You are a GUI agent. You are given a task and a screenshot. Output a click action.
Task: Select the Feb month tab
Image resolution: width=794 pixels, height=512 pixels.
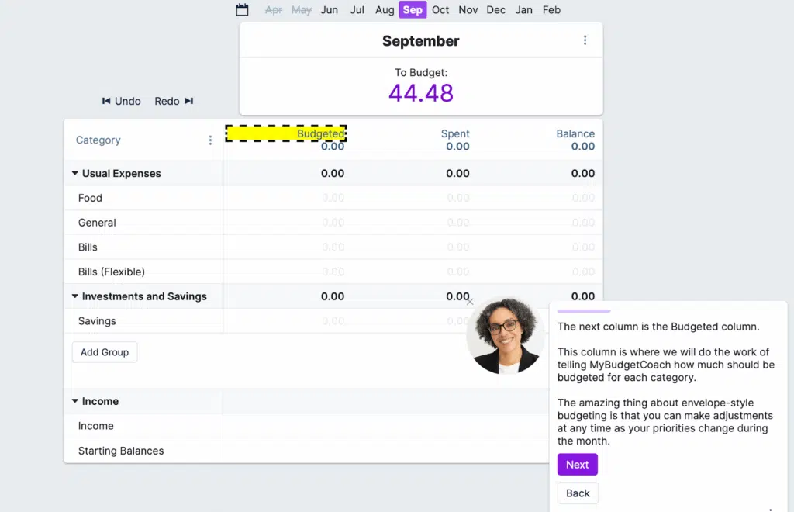click(x=551, y=10)
